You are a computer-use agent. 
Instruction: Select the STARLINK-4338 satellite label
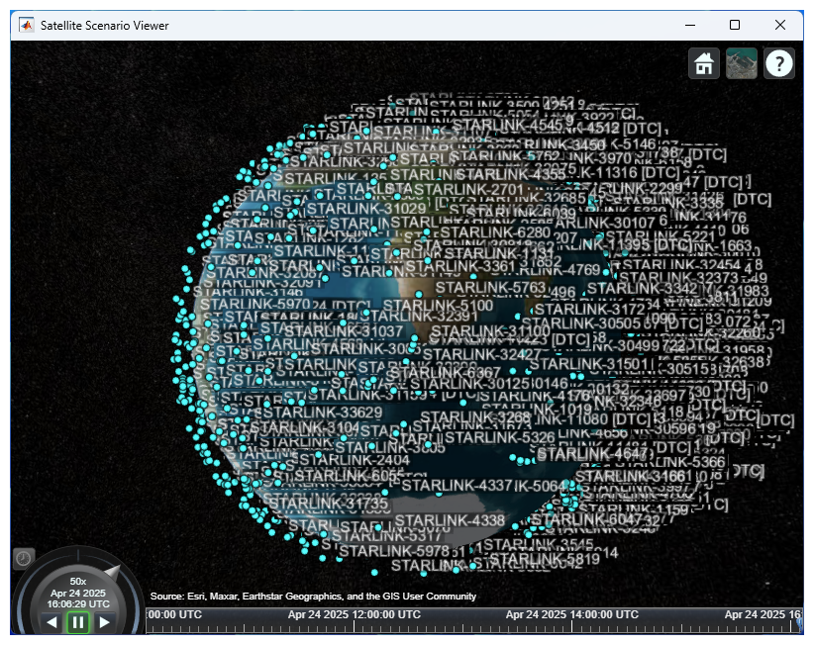tap(450, 520)
